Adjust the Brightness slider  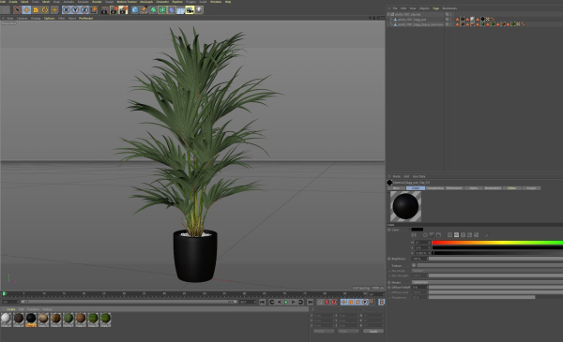tap(495, 259)
